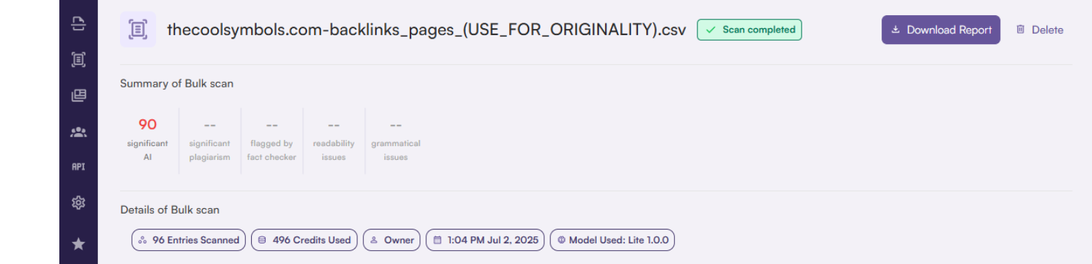Click the 496 Credits Used chip
The height and width of the screenshot is (264, 1092).
tap(304, 240)
